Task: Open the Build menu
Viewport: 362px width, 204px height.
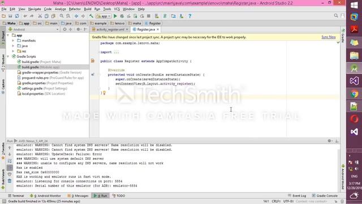Action: click(x=88, y=9)
